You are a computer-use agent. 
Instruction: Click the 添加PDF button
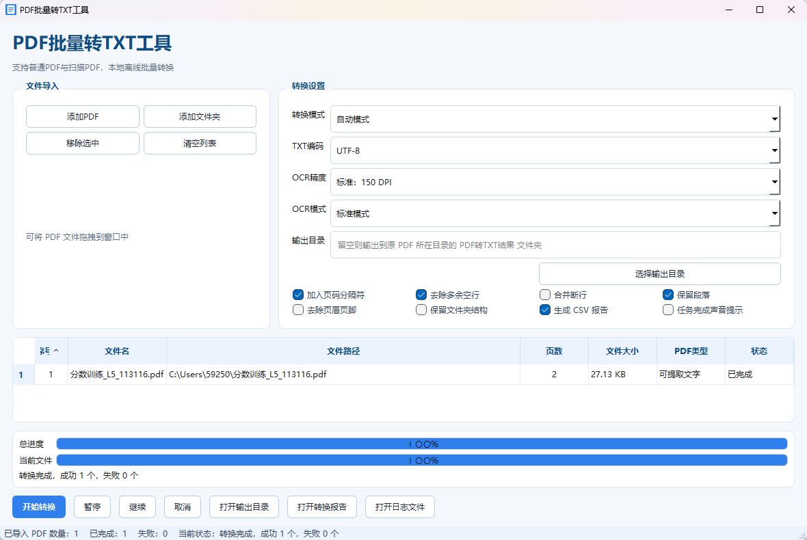click(82, 117)
